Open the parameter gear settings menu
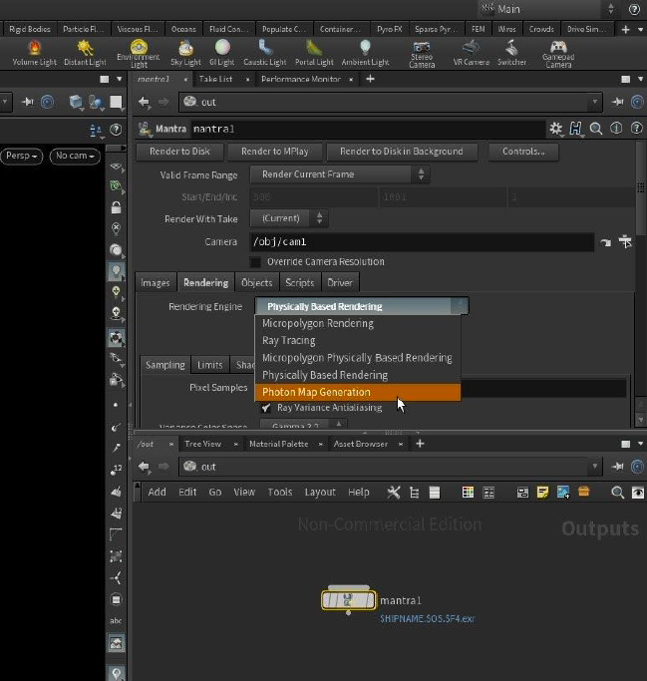The image size is (647, 681). tap(556, 129)
